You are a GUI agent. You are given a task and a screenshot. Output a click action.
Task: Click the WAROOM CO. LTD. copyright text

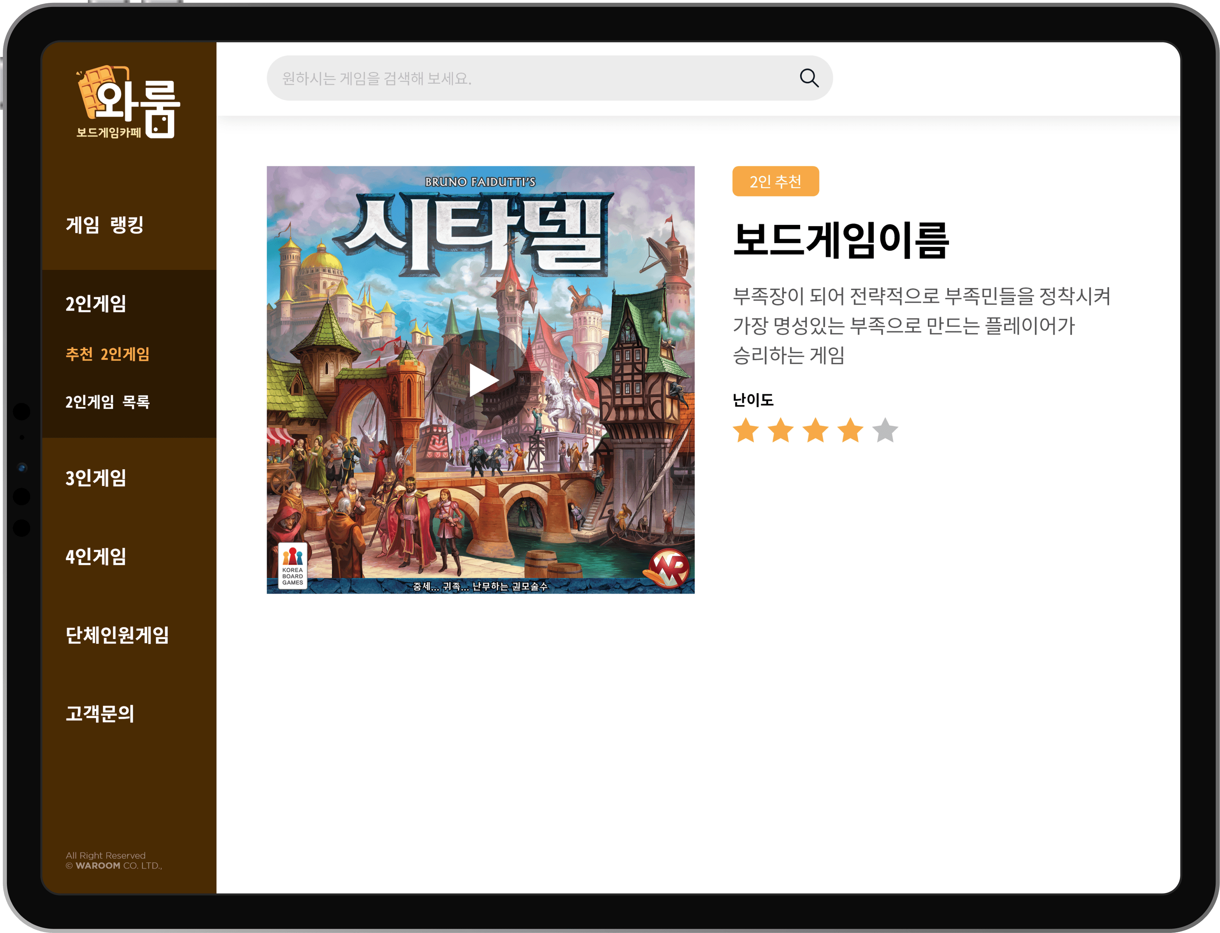(114, 861)
